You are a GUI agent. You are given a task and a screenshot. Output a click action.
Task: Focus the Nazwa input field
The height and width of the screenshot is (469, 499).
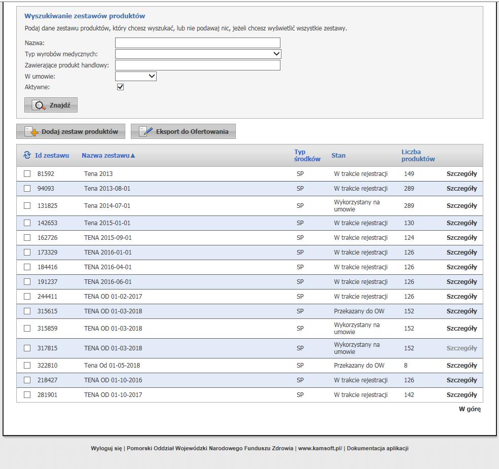click(x=198, y=43)
